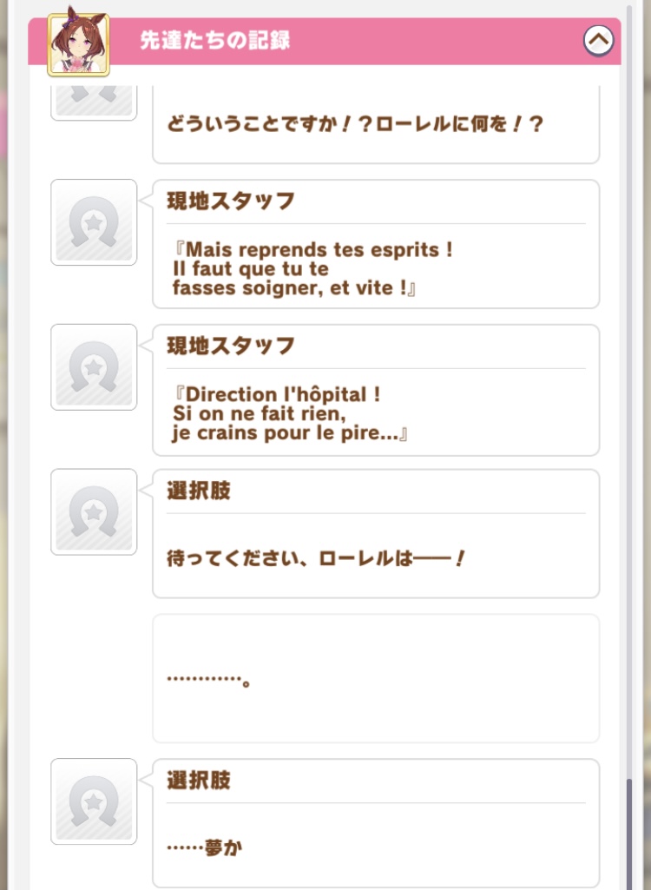The width and height of the screenshot is (651, 890).
Task: Click the 先達たちの記録 header title
Action: (x=214, y=41)
